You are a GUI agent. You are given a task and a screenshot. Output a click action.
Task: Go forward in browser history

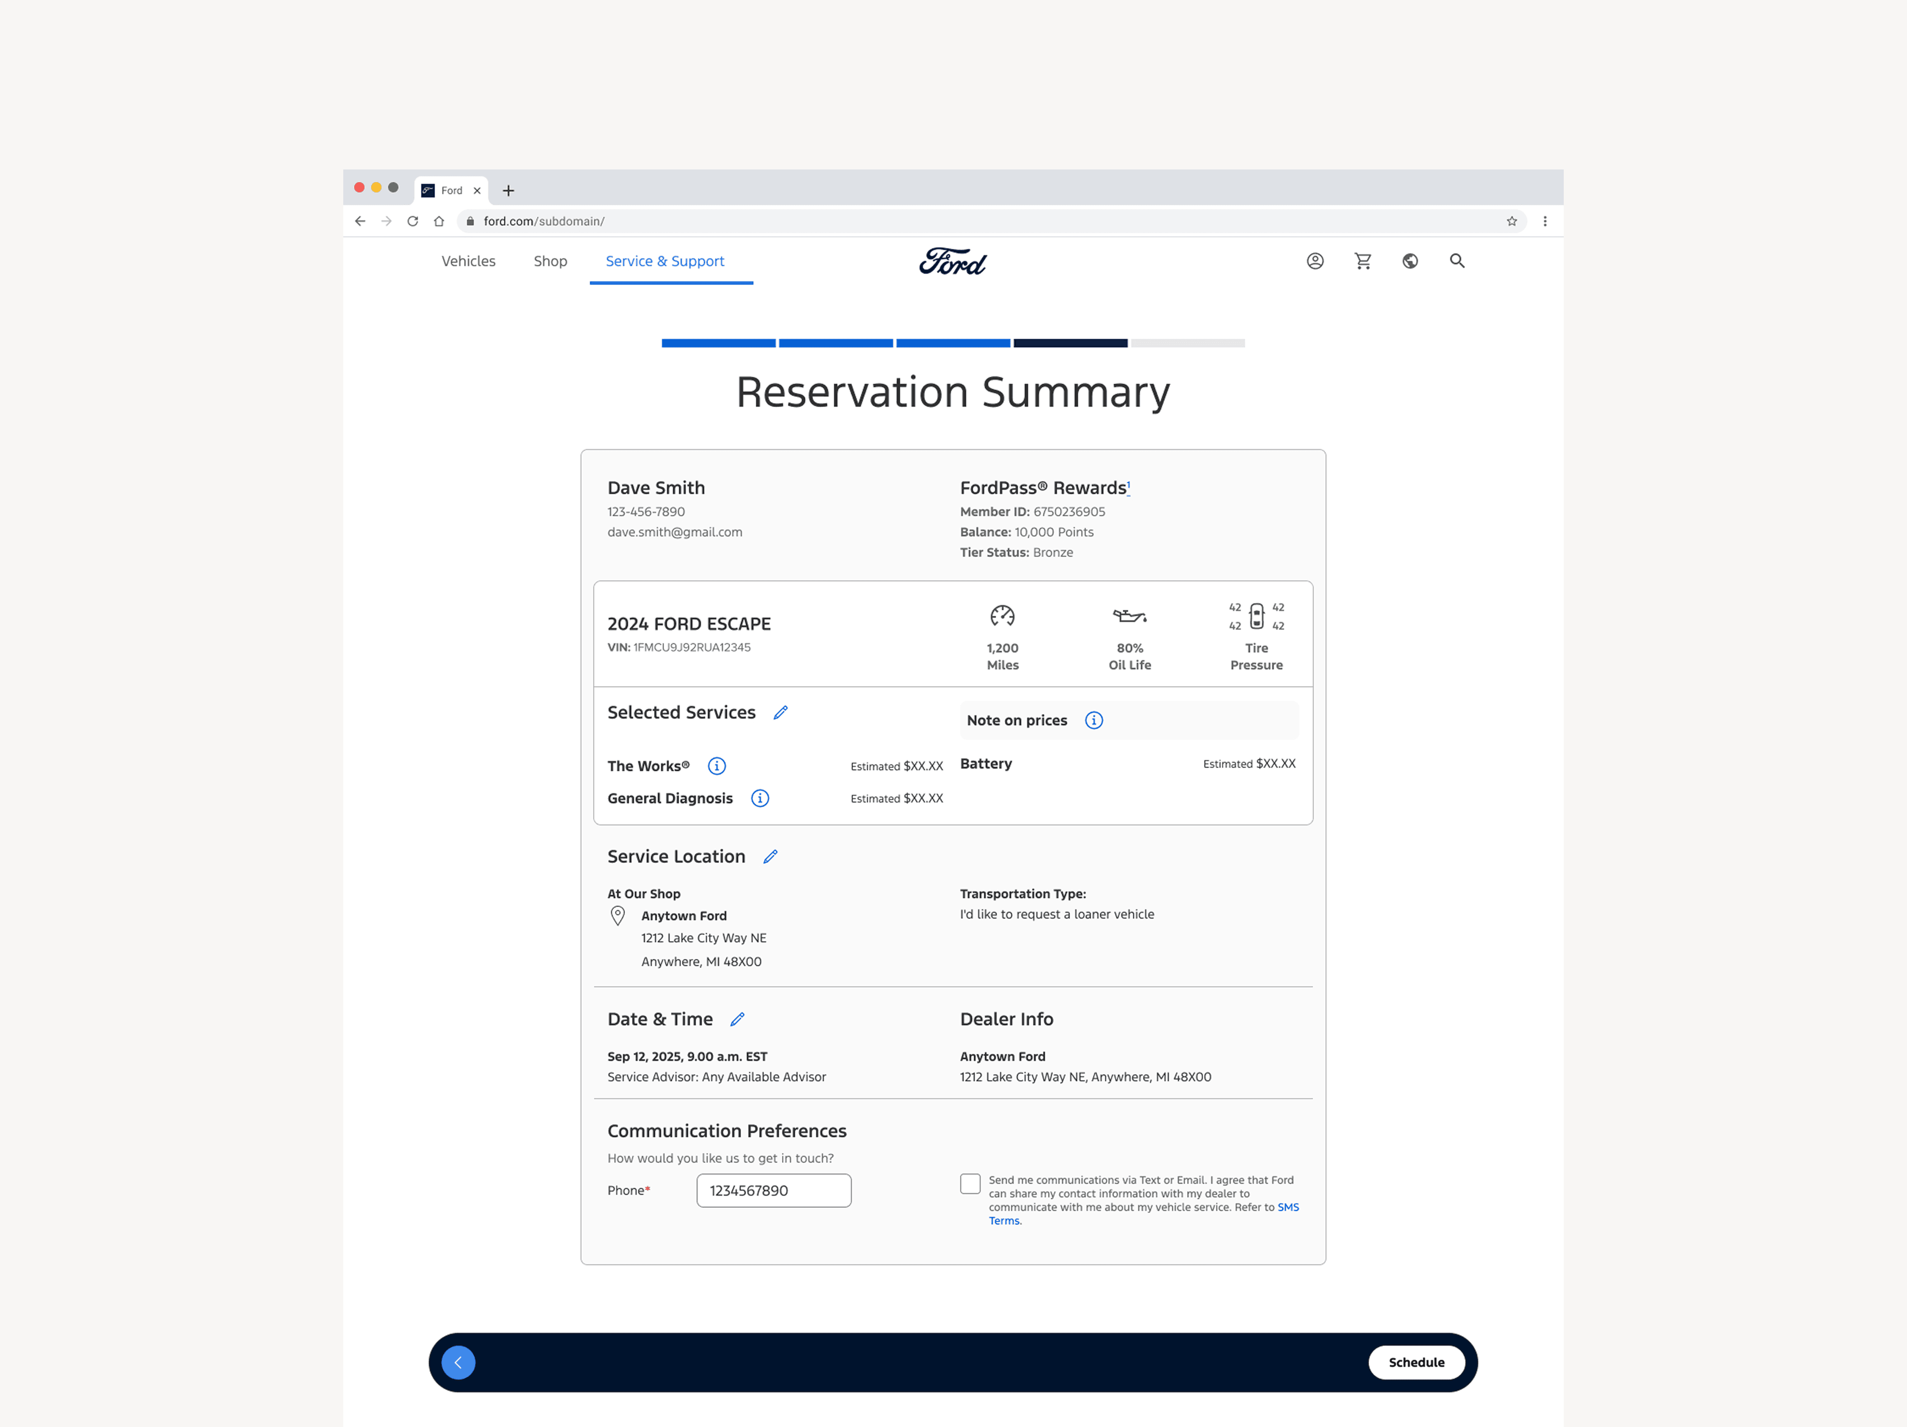point(386,222)
